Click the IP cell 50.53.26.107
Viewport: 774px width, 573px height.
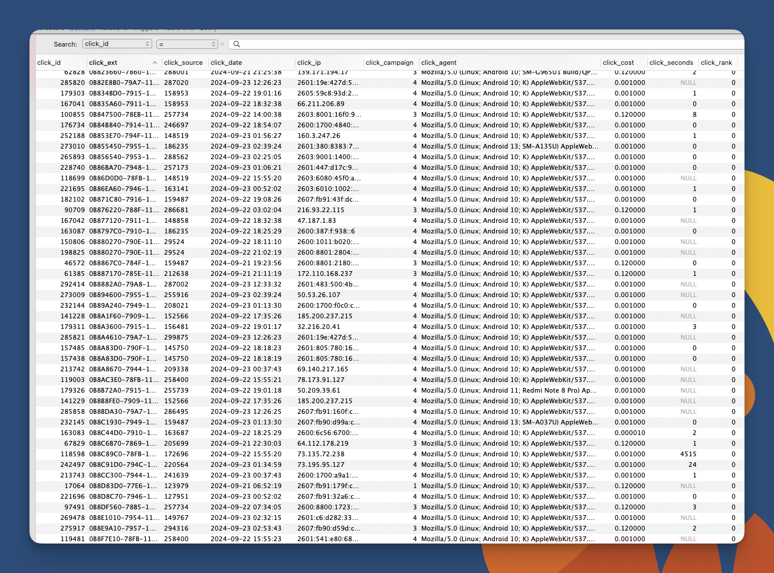[x=319, y=295]
